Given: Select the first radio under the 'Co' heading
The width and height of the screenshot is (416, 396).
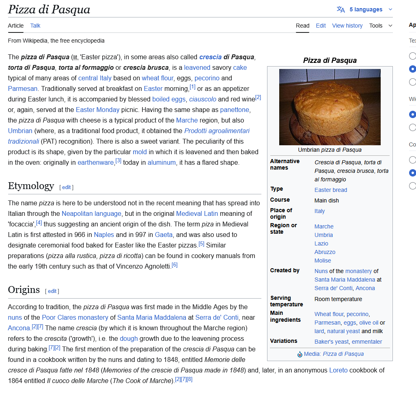Looking at the screenshot, I should (x=413, y=160).
